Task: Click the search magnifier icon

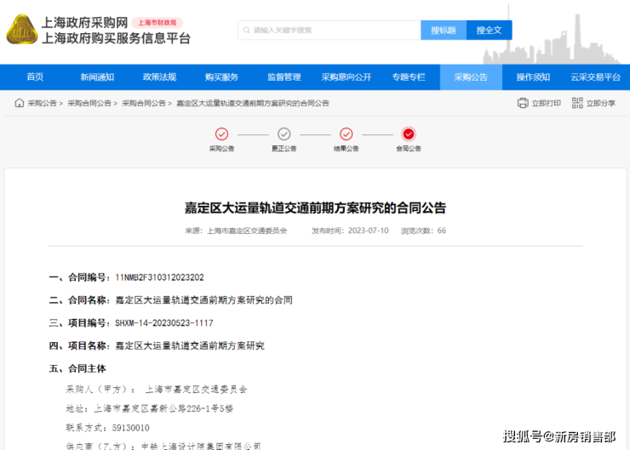Action: pyautogui.click(x=247, y=30)
